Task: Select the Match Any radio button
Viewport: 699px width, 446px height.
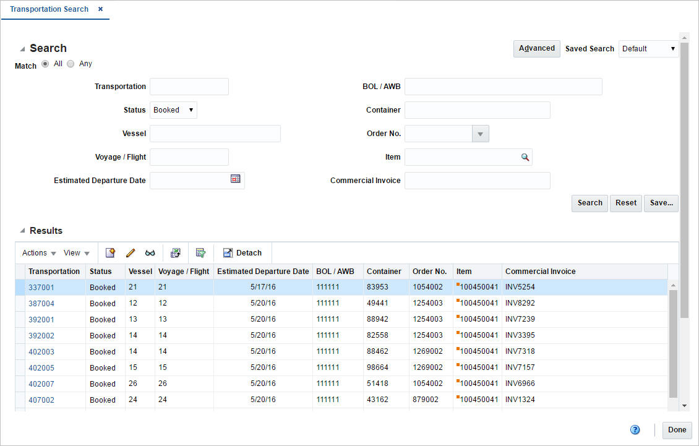Action: coord(71,63)
